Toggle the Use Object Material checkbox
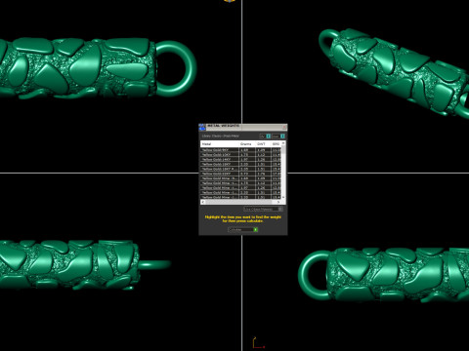Image resolution: width=469 pixels, height=351 pixels. (x=280, y=209)
